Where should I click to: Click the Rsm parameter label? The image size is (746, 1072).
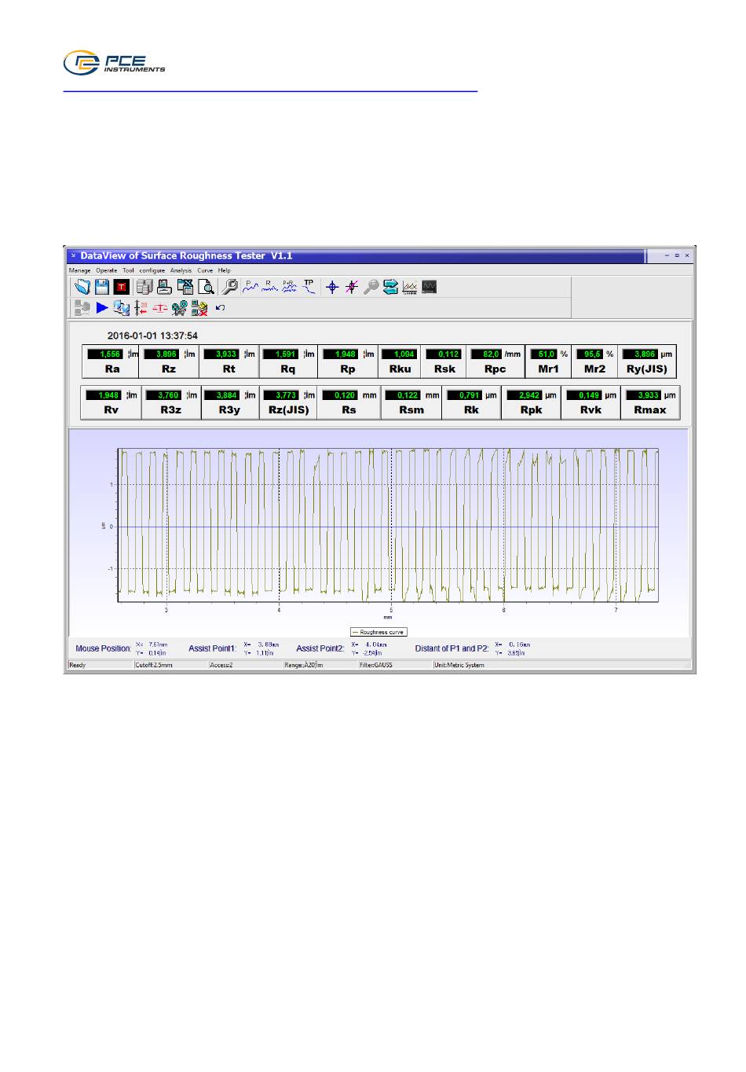[x=411, y=410]
